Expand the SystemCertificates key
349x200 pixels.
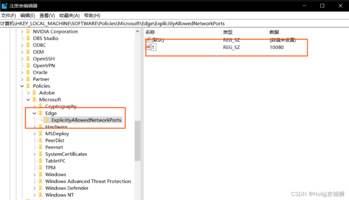[x=34, y=154]
